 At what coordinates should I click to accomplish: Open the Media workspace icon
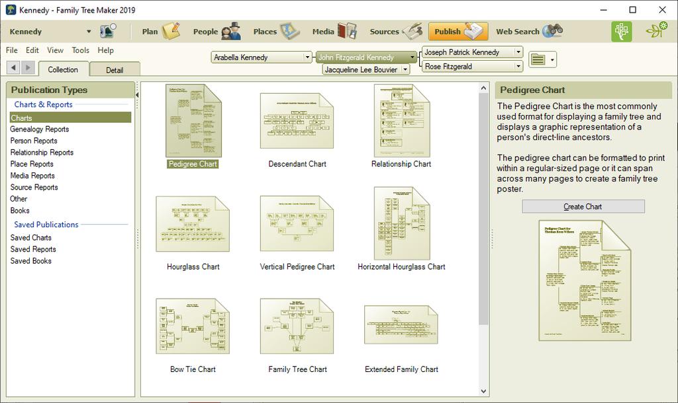(x=347, y=31)
